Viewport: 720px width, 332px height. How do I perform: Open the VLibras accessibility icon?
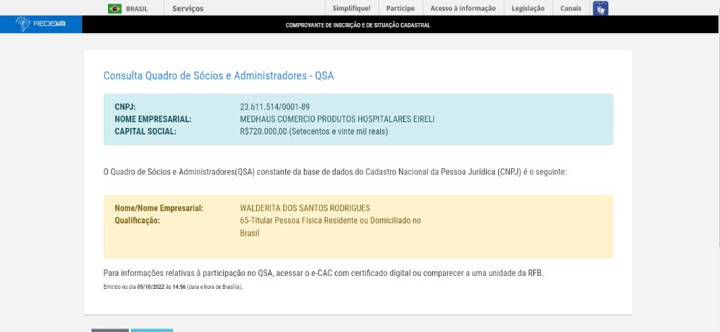pyautogui.click(x=600, y=9)
